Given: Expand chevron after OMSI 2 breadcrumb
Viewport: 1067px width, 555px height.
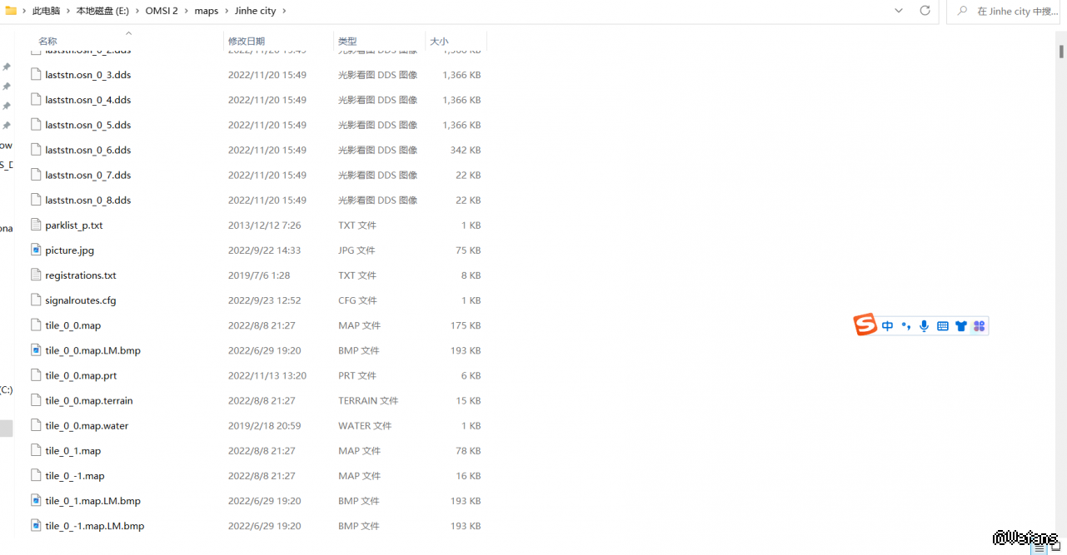Looking at the screenshot, I should coord(186,11).
